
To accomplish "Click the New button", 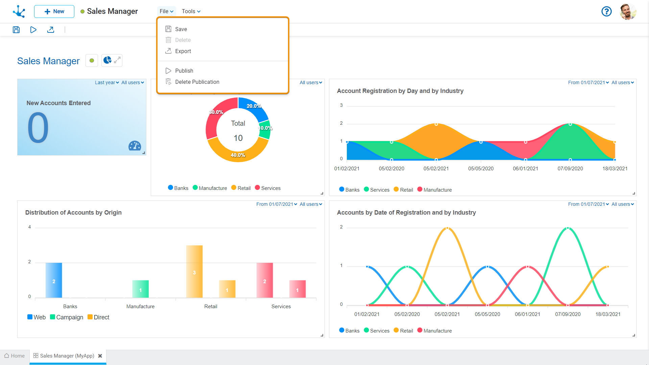I will coord(54,11).
